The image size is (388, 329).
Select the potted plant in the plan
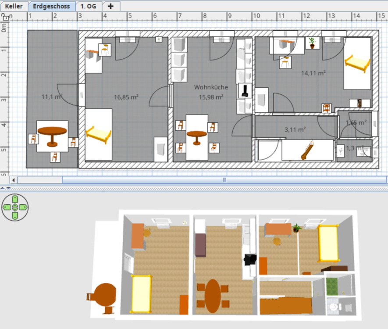pos(312,43)
